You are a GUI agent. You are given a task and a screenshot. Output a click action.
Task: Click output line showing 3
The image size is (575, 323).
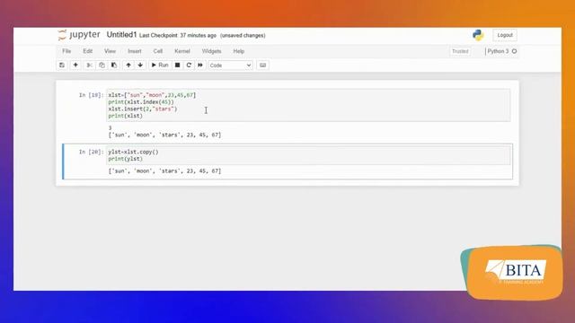[x=110, y=127]
